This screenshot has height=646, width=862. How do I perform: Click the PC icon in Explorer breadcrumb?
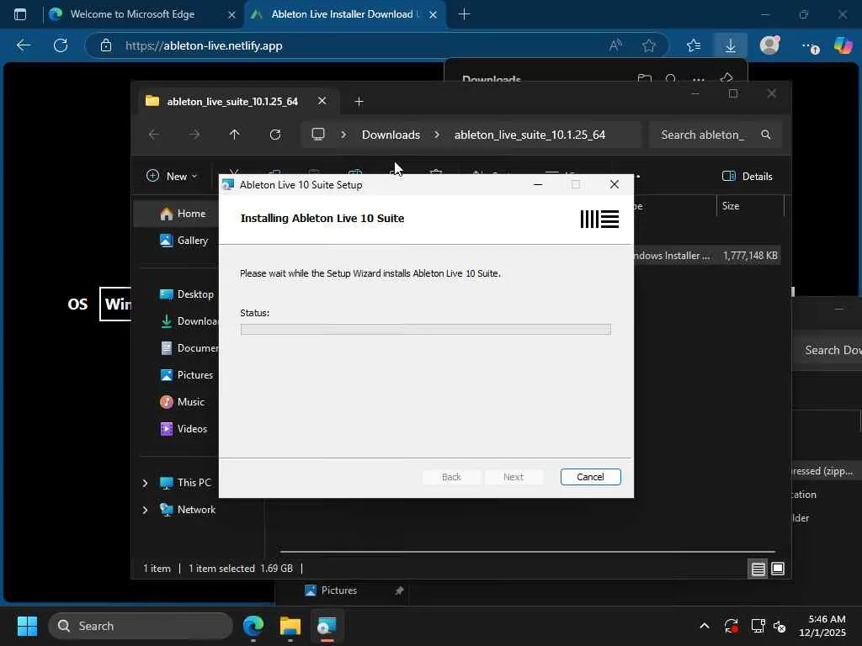click(x=317, y=135)
